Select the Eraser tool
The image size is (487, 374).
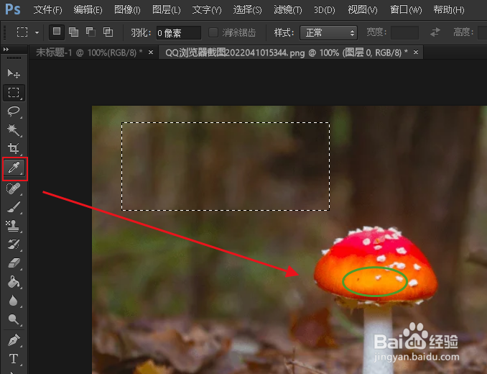(14, 264)
